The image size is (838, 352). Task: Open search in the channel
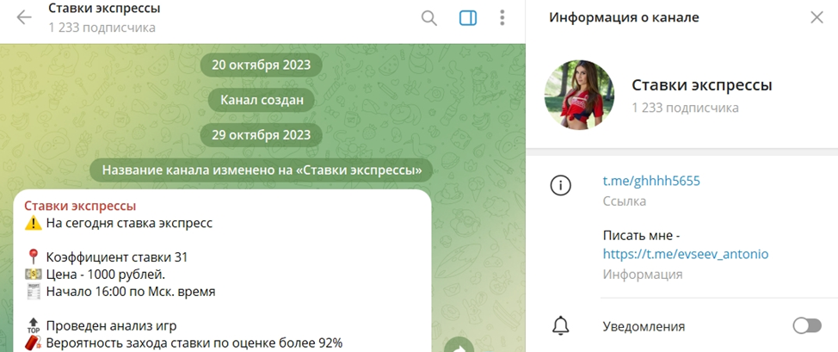(429, 18)
